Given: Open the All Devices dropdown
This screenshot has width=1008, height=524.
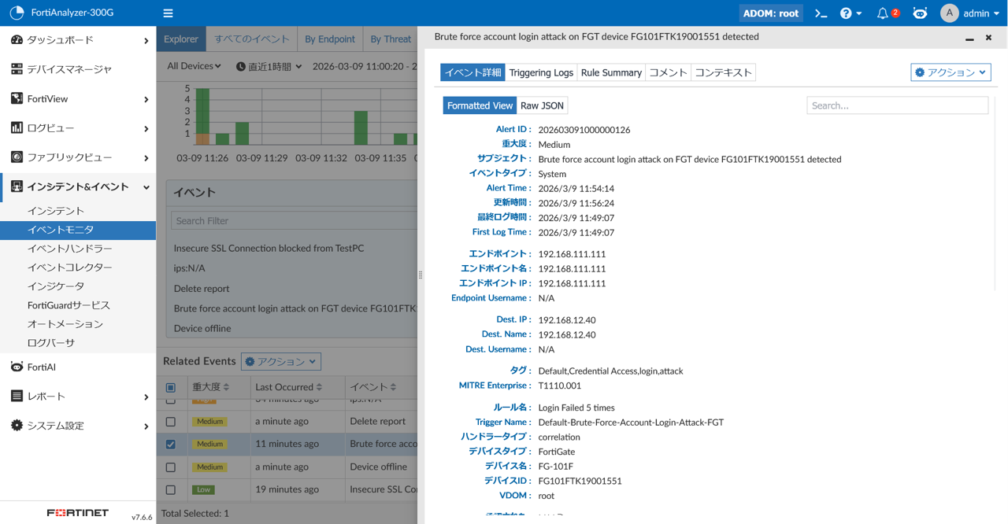Looking at the screenshot, I should pos(194,66).
